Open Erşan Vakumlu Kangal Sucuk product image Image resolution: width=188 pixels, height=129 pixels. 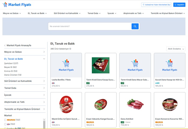click(x=101, y=104)
